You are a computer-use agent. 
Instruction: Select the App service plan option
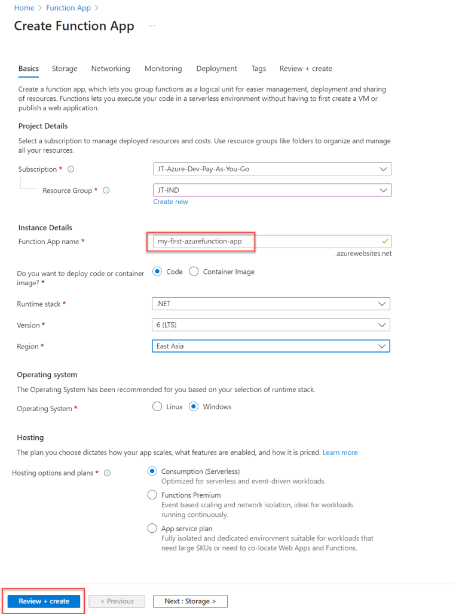coord(152,527)
